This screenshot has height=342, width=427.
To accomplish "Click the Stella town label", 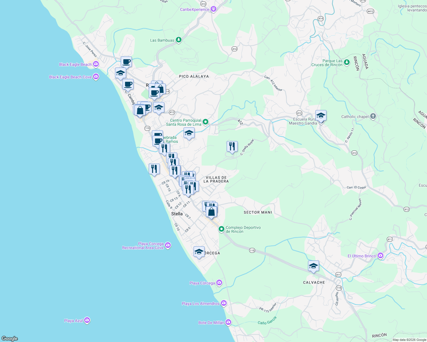I will click(177, 213).
